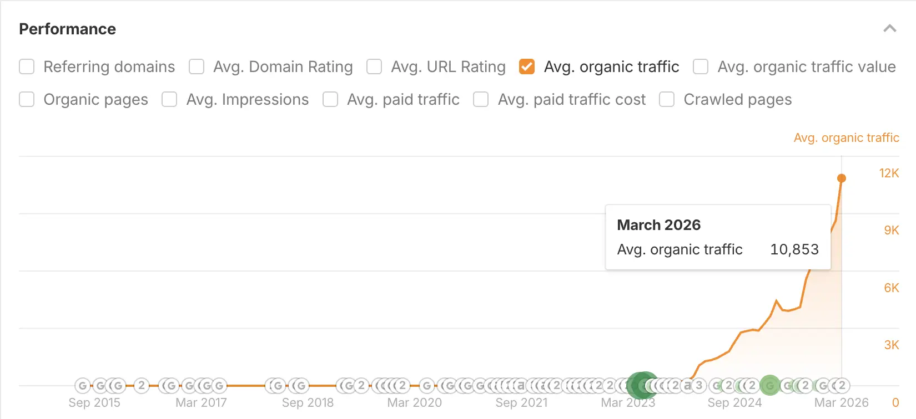
Task: Enable the Avg. paid traffic checkbox
Action: point(330,100)
